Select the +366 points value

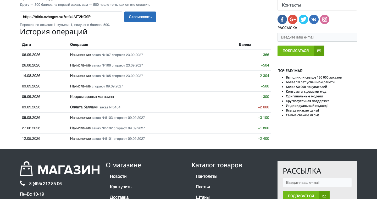click(x=265, y=55)
